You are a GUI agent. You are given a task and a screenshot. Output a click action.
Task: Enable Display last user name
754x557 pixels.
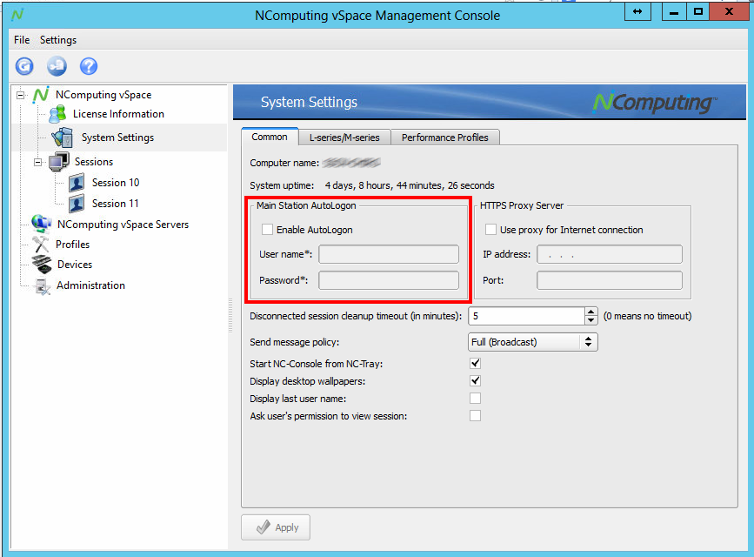(475, 399)
